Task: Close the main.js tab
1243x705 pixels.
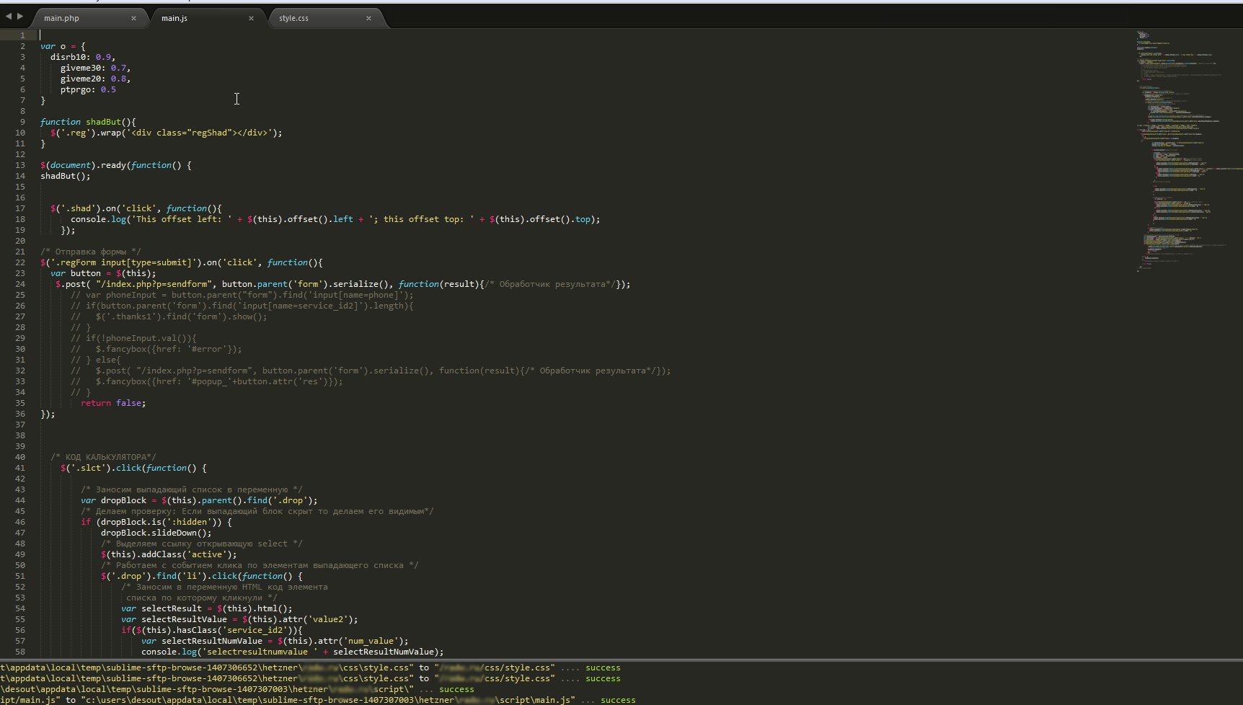Action: [251, 18]
